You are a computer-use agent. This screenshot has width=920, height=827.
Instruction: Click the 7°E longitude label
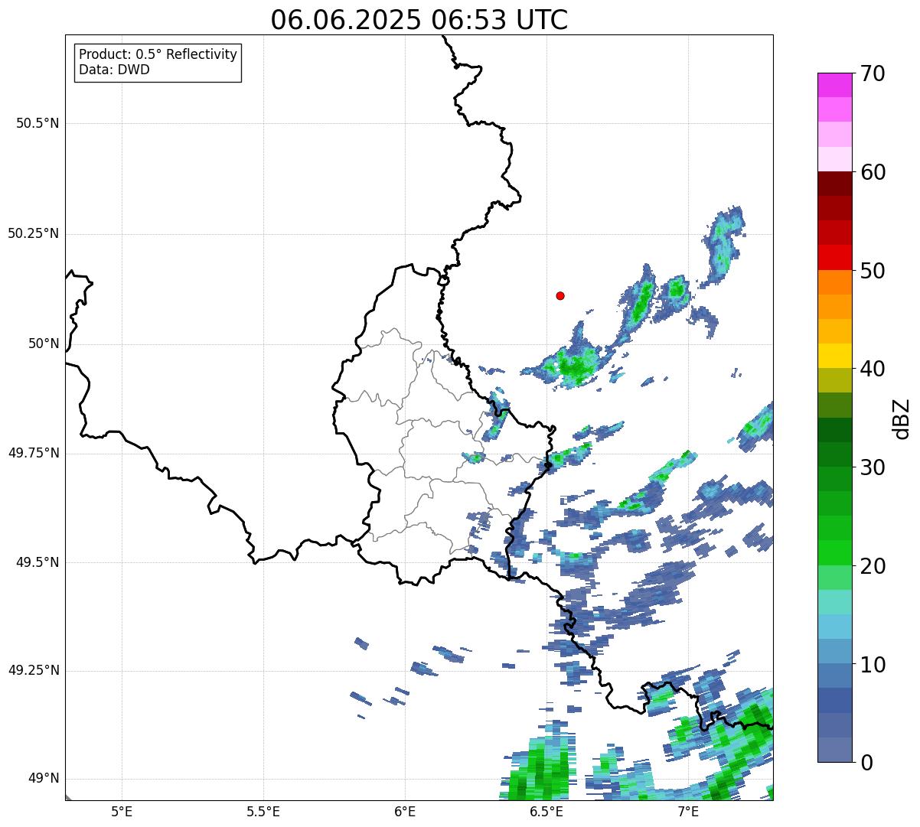(688, 811)
